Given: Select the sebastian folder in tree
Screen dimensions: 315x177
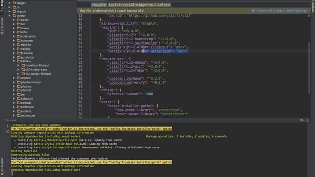Looking at the screenshot, I should 27,98.
